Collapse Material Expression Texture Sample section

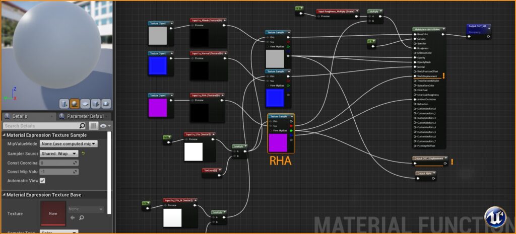pyautogui.click(x=4, y=135)
